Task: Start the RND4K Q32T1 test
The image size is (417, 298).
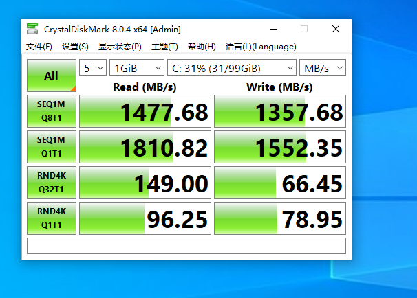Action: click(x=52, y=183)
